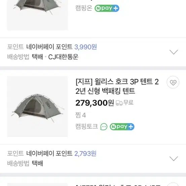Expand the 2,793원 point details chevron
The image size is (186, 186).
[174, 159]
